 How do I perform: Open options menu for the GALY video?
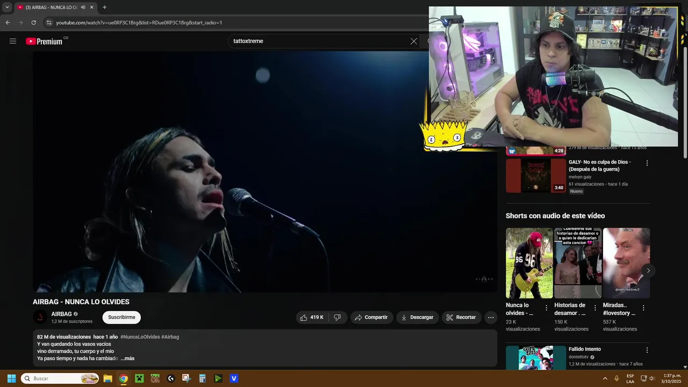tap(647, 163)
